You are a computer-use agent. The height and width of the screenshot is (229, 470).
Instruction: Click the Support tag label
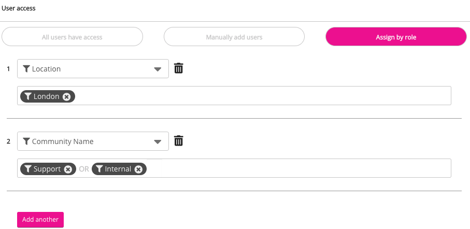pyautogui.click(x=47, y=169)
